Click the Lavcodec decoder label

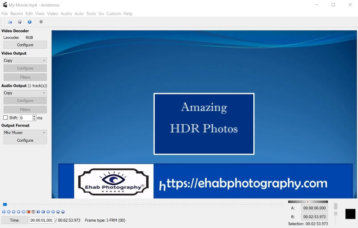11,38
